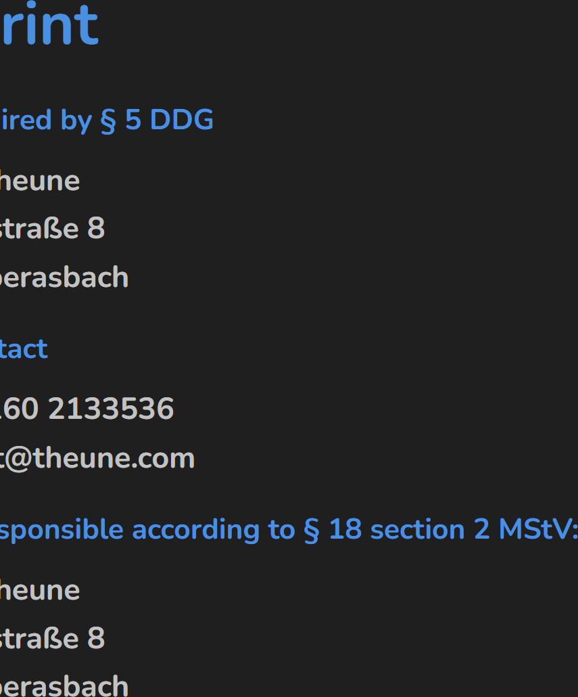Select the first Theune name line

(39, 181)
